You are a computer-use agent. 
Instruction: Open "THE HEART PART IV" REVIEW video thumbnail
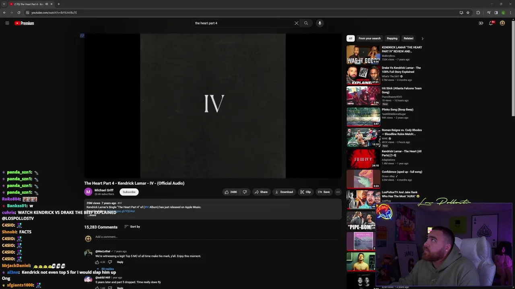pos(363,55)
